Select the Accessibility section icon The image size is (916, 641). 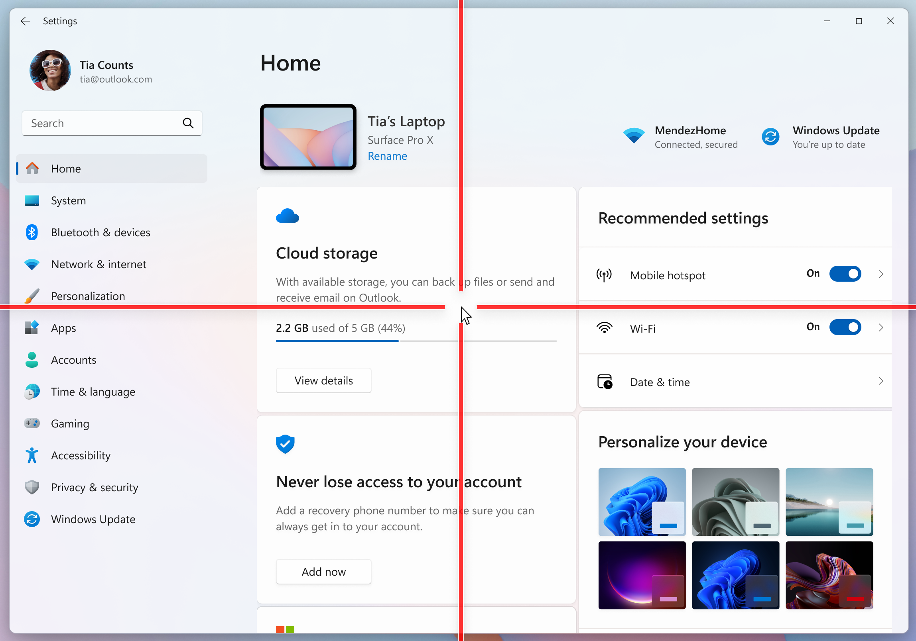(32, 455)
